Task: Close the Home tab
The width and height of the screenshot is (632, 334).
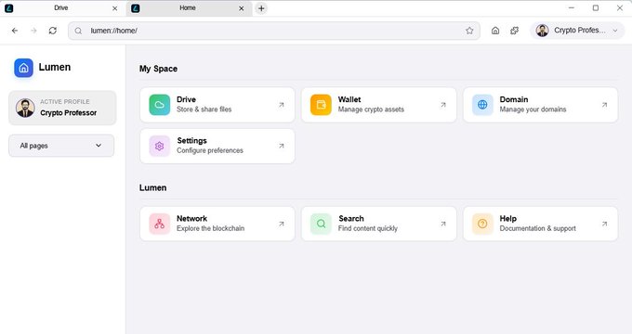Action: click(242, 8)
